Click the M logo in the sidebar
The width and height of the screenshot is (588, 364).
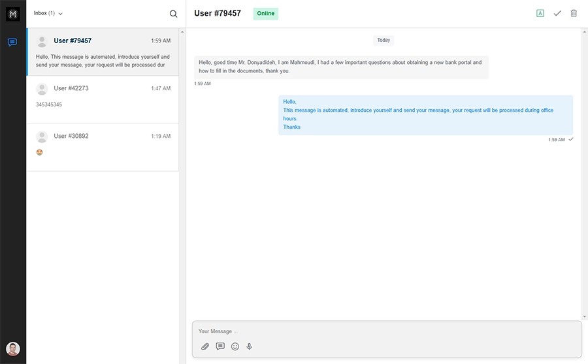tap(12, 13)
